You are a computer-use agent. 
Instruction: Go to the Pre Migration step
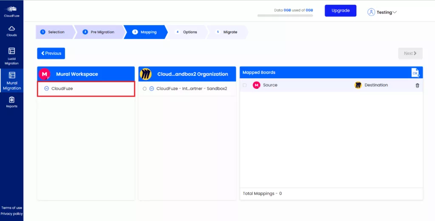pos(100,32)
